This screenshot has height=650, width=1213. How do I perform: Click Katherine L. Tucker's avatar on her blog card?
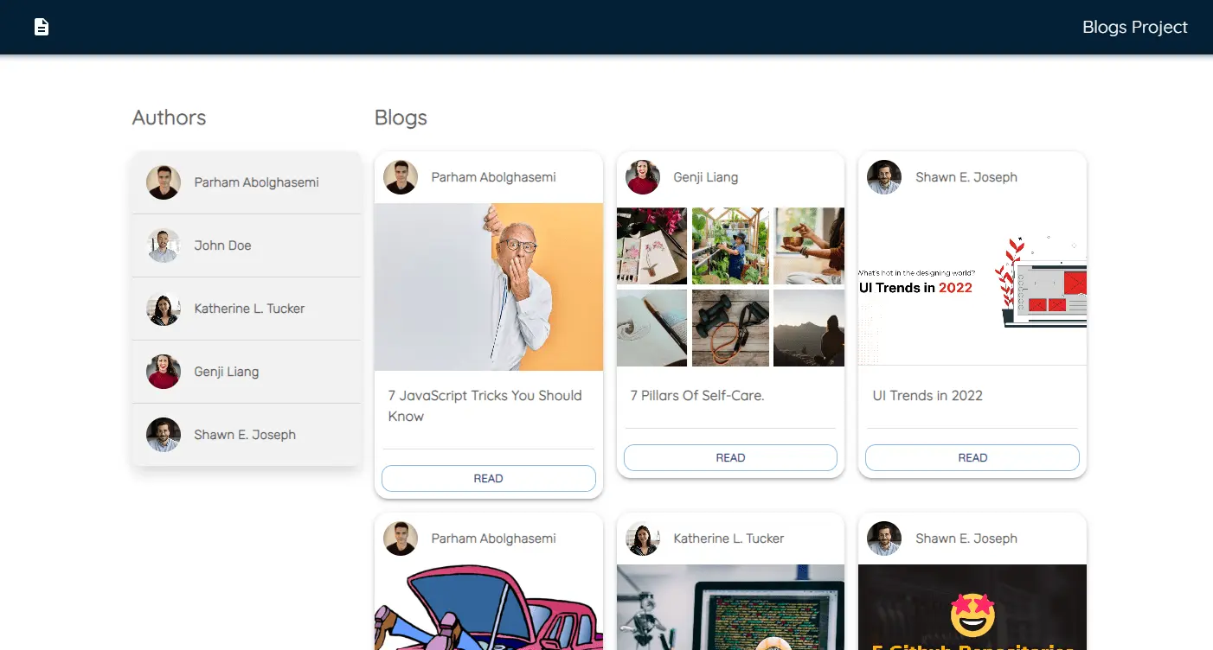tap(643, 538)
